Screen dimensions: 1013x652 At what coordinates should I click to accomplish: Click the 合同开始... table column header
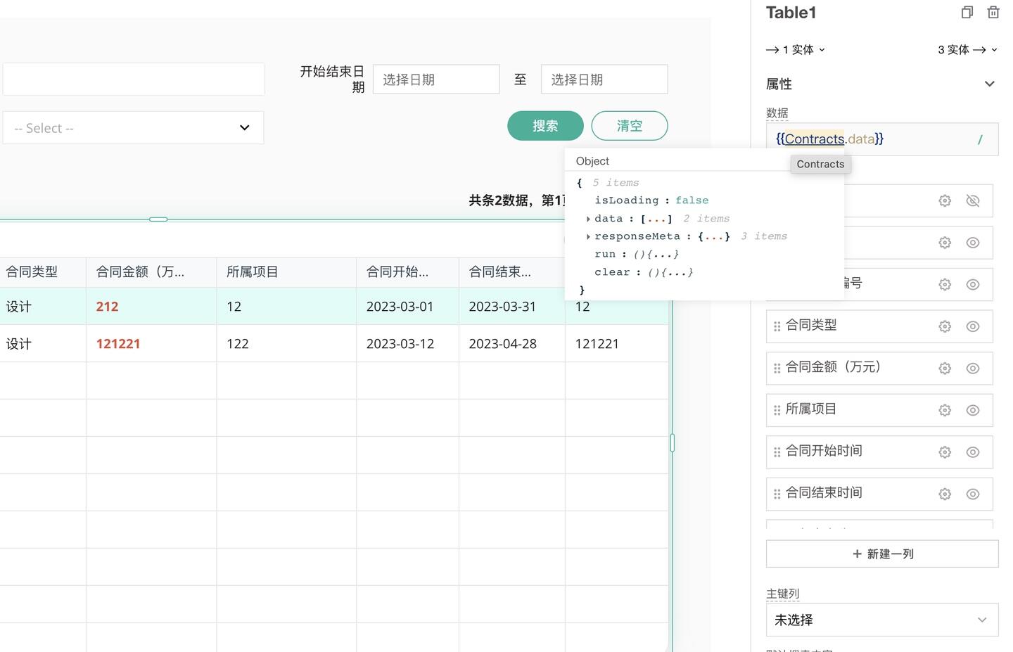tap(407, 272)
